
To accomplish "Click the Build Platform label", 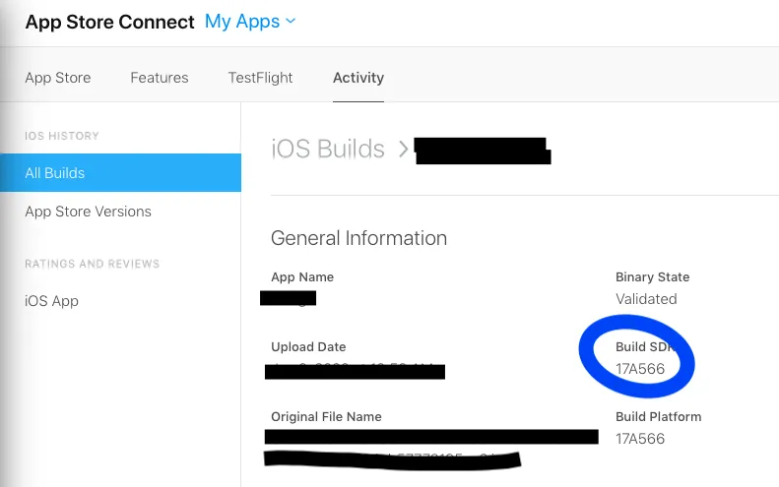I will click(658, 416).
